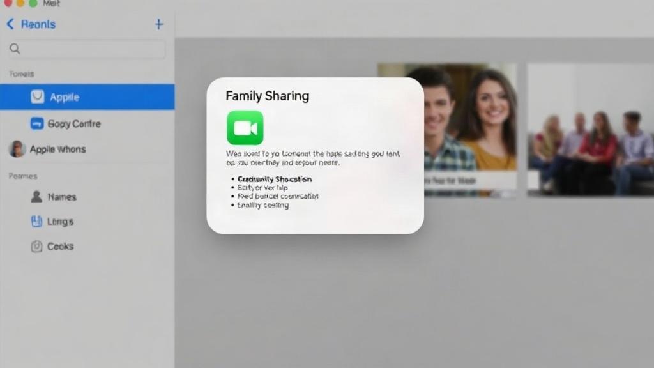Click the blue icon beside Lings
Viewport: 654px width, 368px height.
point(36,221)
